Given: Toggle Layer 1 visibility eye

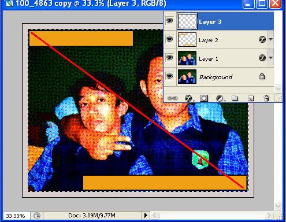Looking at the screenshot, I should pos(169,57).
